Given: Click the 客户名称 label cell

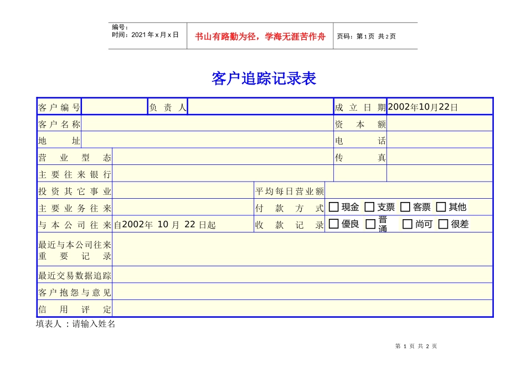Looking at the screenshot, I should click(x=59, y=124).
